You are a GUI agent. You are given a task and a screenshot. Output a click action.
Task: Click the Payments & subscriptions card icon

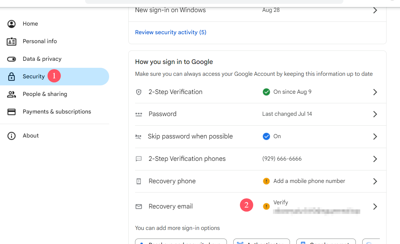[x=12, y=112]
